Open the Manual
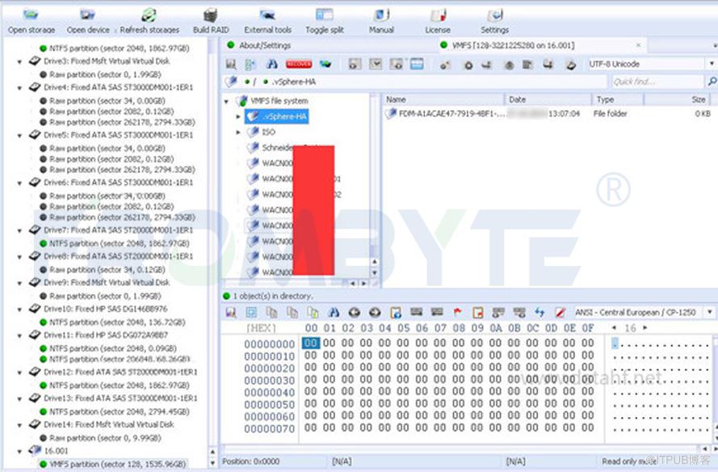 381,22
